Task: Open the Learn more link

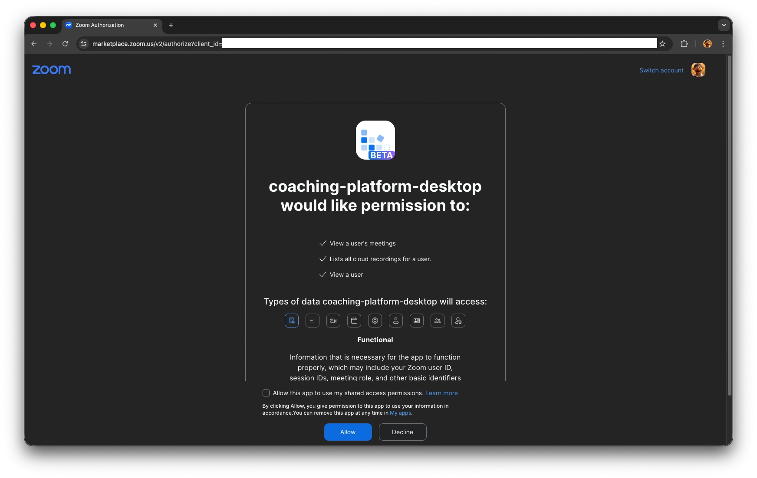Action: click(441, 393)
